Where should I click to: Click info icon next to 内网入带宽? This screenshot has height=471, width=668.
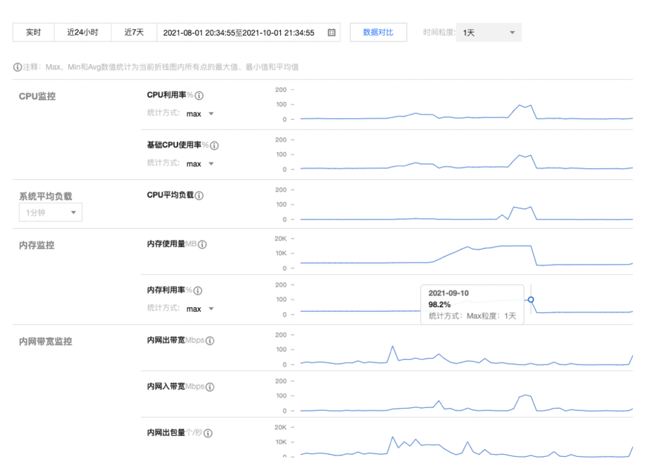point(210,387)
